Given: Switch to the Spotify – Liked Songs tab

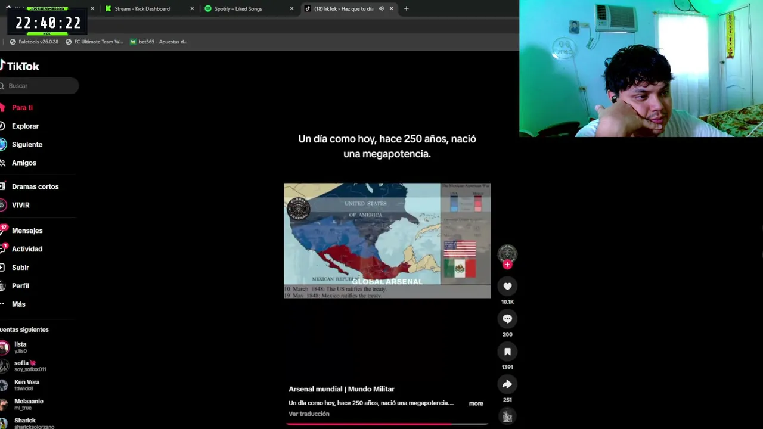Looking at the screenshot, I should click(238, 8).
